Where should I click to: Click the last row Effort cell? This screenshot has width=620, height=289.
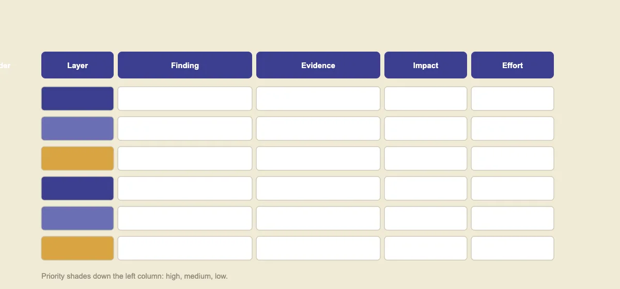[x=513, y=248]
